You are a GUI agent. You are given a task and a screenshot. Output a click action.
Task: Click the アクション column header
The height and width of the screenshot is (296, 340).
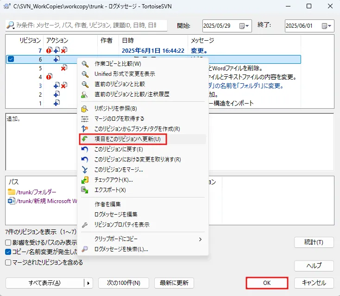point(70,40)
